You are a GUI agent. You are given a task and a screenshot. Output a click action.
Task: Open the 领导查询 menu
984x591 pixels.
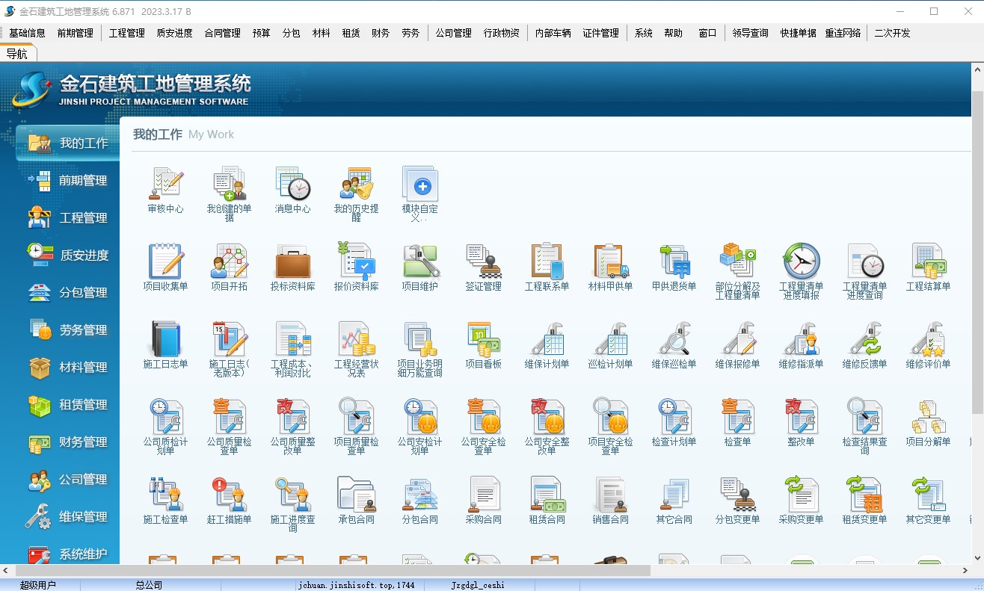[x=750, y=33]
